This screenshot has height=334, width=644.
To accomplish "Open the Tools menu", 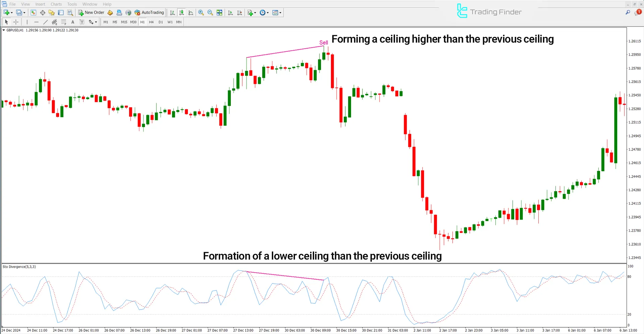I will [x=71, y=4].
